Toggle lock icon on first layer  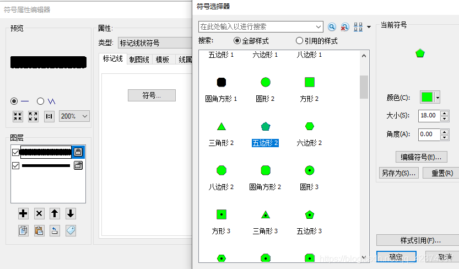click(78, 152)
